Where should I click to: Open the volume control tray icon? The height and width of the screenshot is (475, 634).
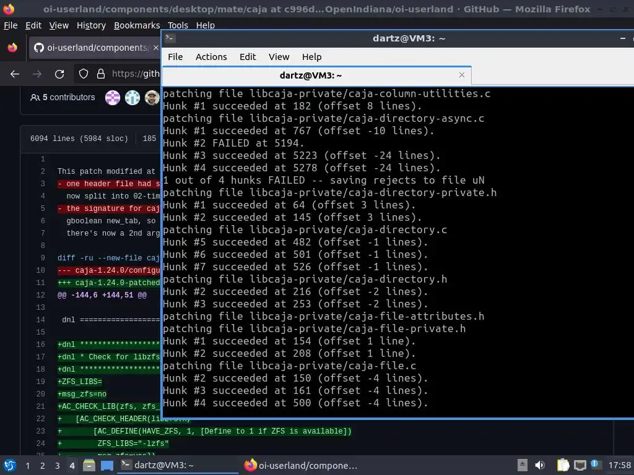(x=540, y=465)
